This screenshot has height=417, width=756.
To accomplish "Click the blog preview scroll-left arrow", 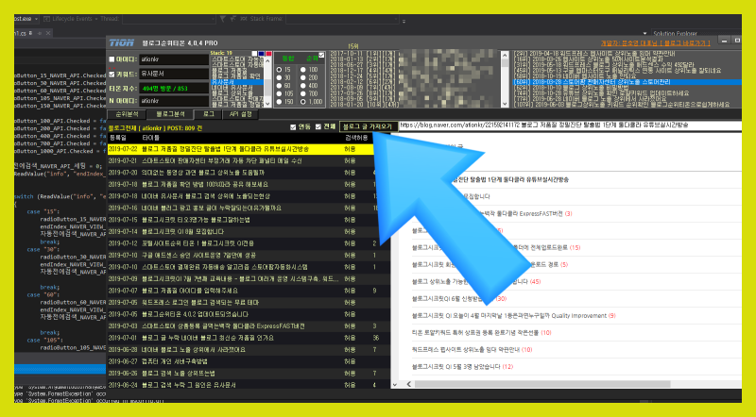I will pos(409,384).
